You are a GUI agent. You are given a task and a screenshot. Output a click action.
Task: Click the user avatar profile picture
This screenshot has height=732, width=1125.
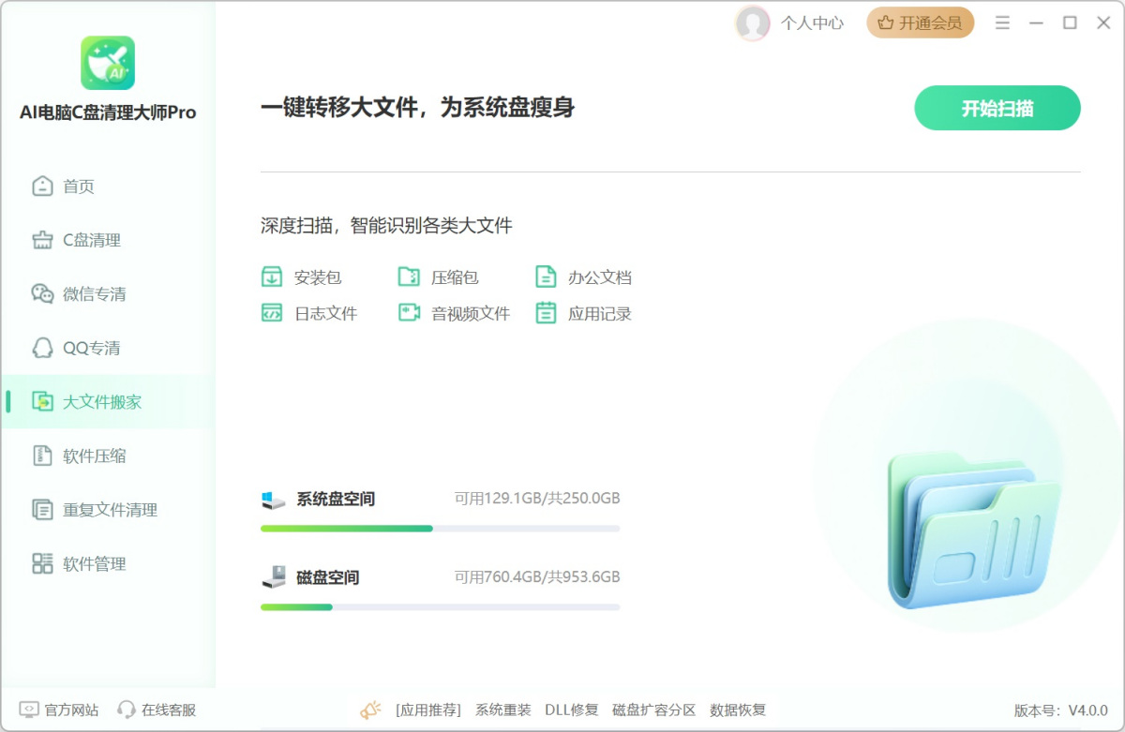752,23
